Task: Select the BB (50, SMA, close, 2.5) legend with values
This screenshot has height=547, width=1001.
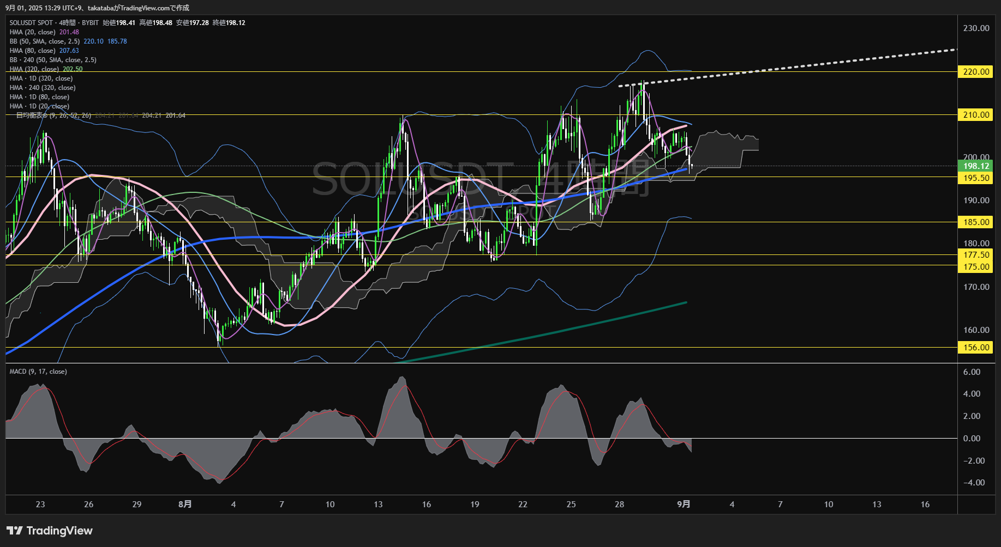Action: click(68, 41)
